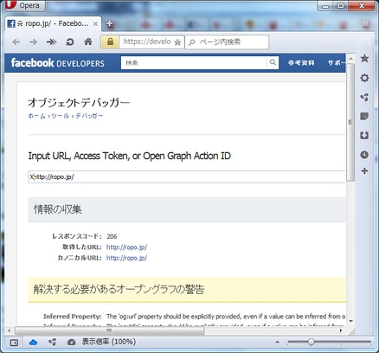Click the Facebook 検索 search box
The width and height of the screenshot is (379, 353).
[194, 62]
